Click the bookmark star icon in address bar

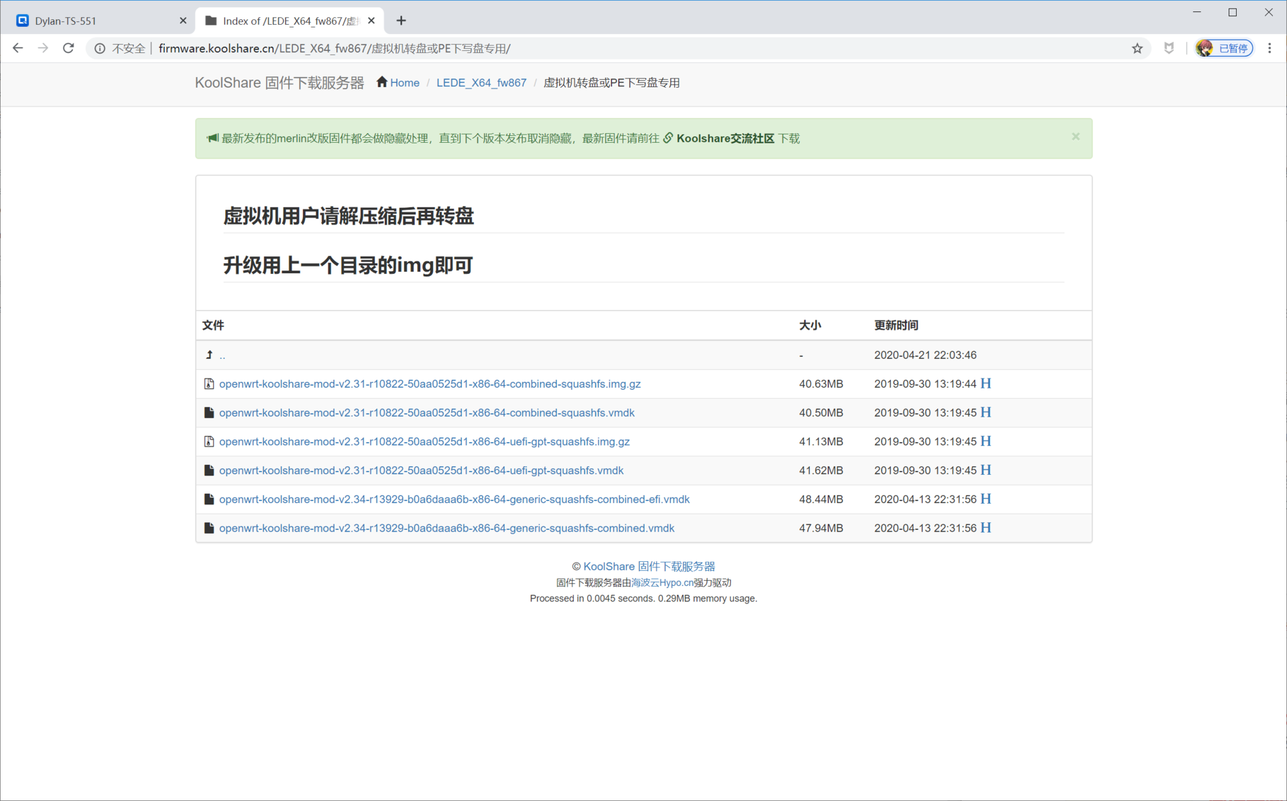[x=1137, y=48]
